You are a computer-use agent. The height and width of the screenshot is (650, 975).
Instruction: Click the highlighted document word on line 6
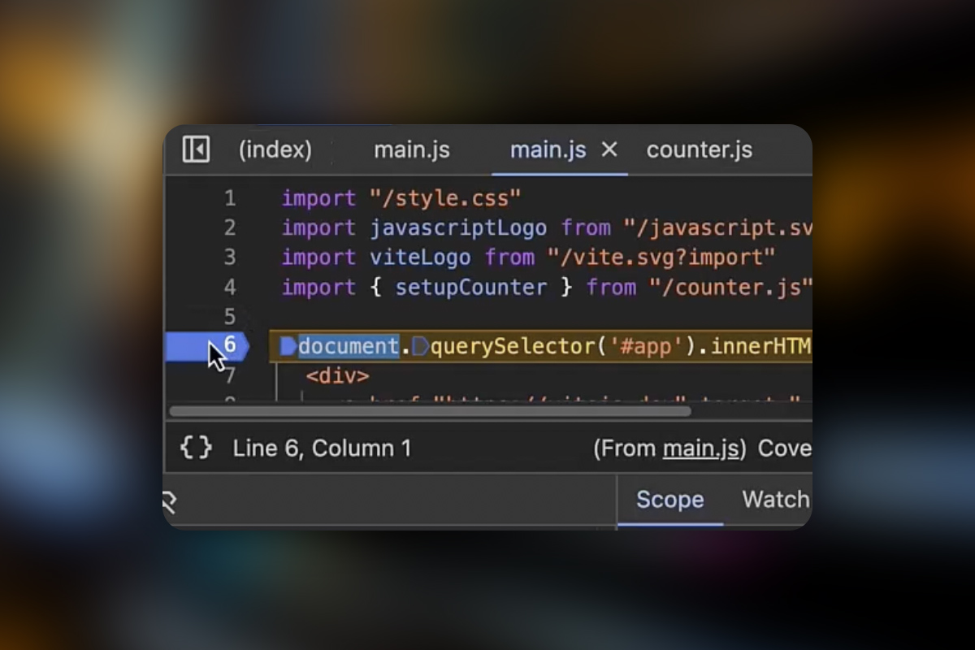tap(349, 346)
